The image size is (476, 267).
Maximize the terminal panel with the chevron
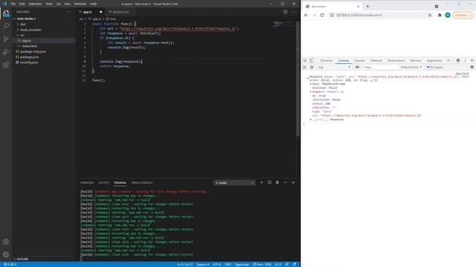(x=285, y=182)
